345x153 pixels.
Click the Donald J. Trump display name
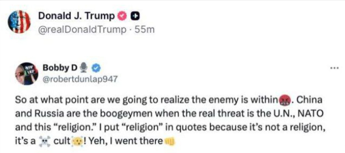coord(77,16)
